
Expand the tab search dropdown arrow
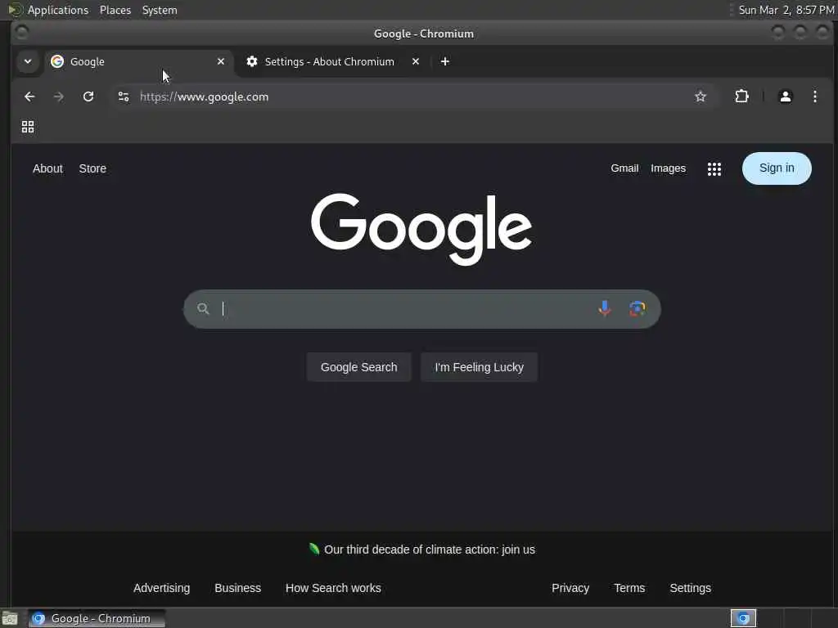click(x=28, y=61)
